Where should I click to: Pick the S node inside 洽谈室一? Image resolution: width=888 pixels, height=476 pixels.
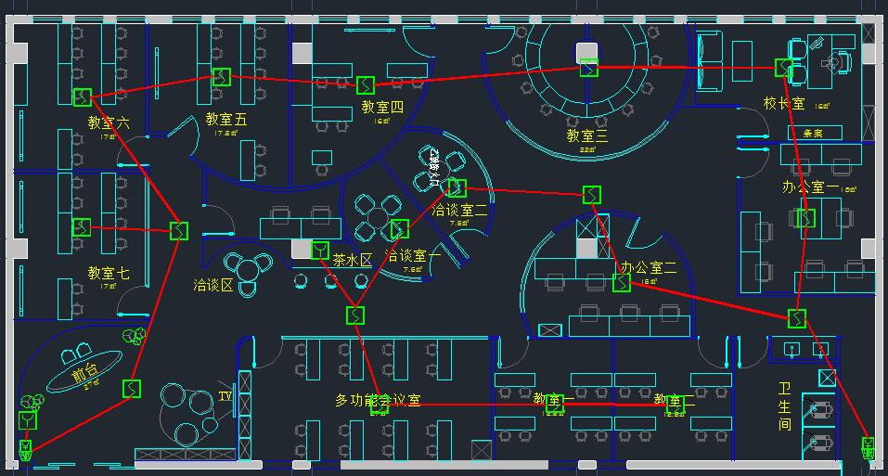pos(399,228)
